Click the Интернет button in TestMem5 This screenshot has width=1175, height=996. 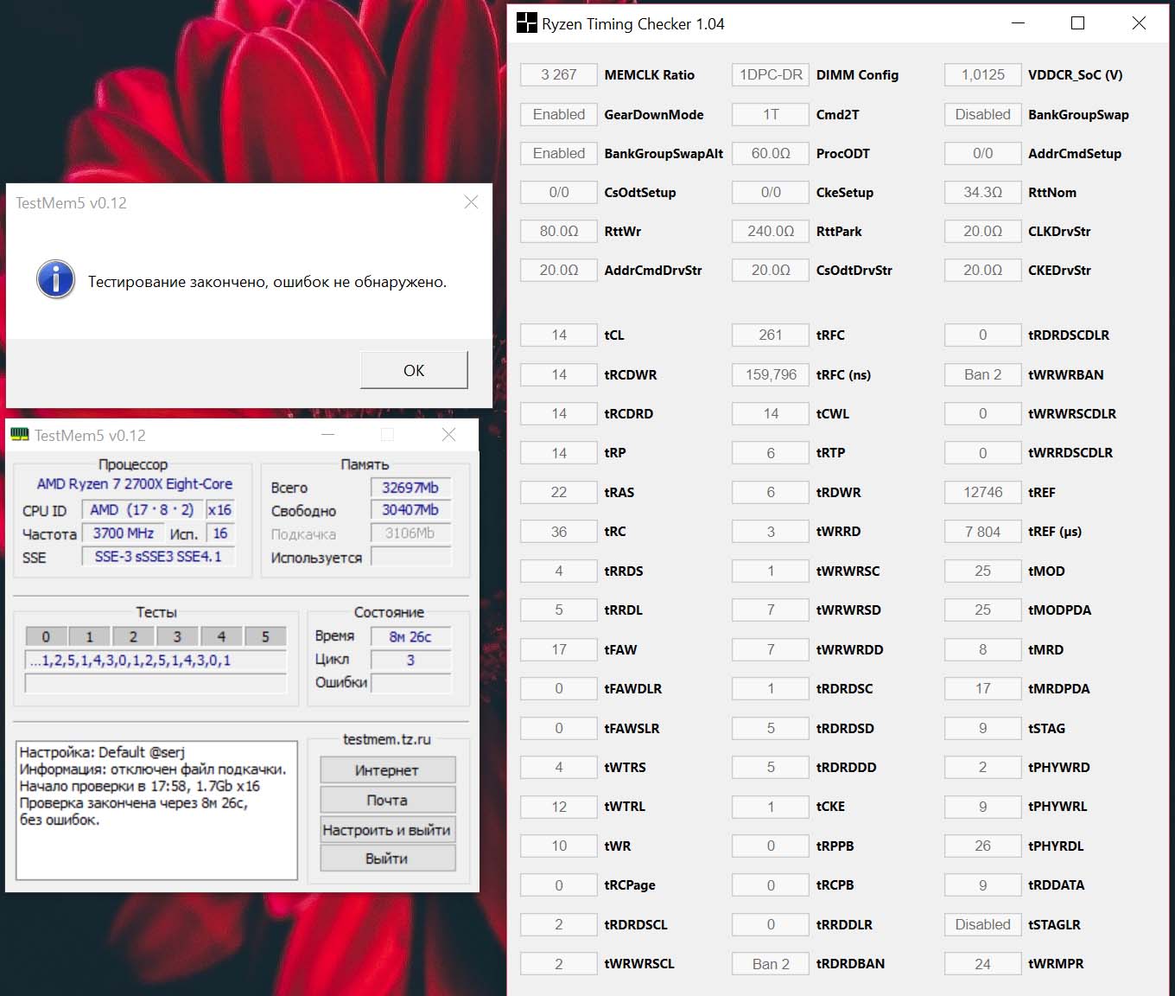click(387, 769)
